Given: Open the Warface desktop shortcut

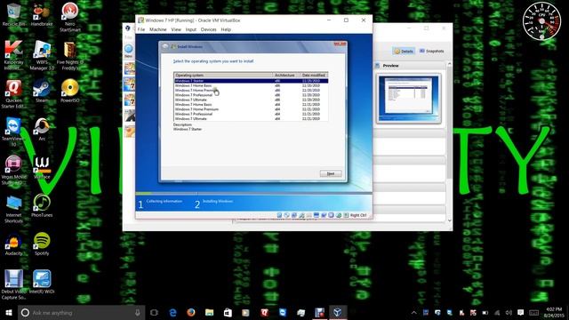Looking at the screenshot, I should [x=42, y=167].
